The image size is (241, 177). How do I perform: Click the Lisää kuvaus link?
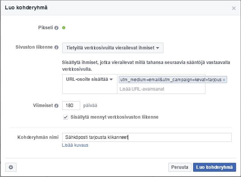coord(75,145)
